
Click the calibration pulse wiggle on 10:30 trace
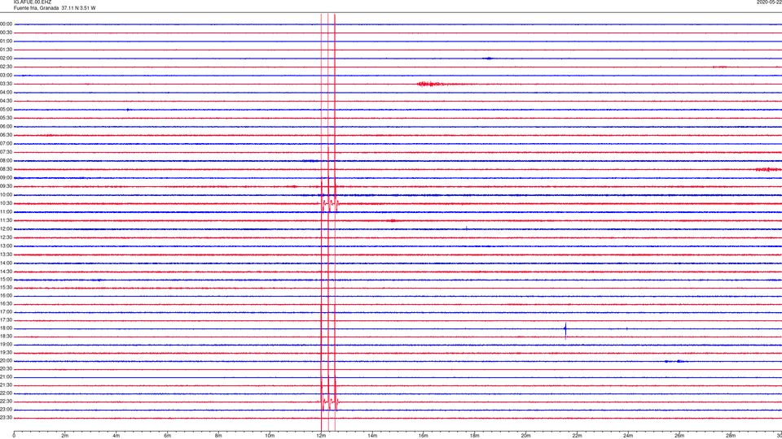[x=330, y=204]
